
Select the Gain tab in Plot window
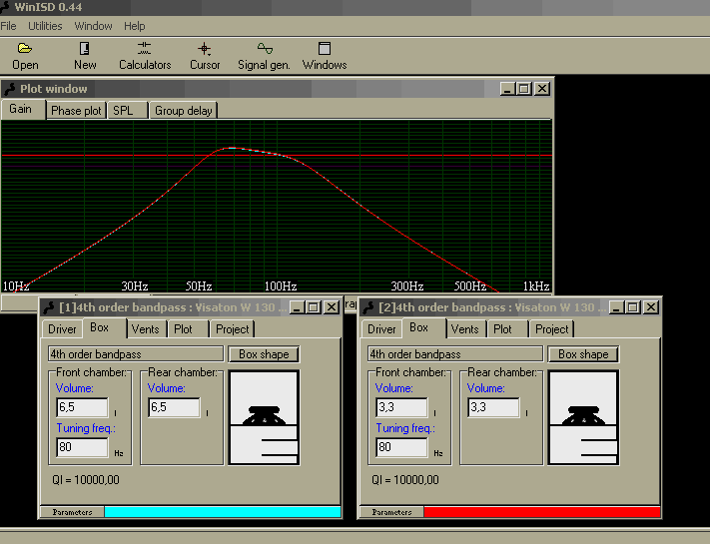23,109
